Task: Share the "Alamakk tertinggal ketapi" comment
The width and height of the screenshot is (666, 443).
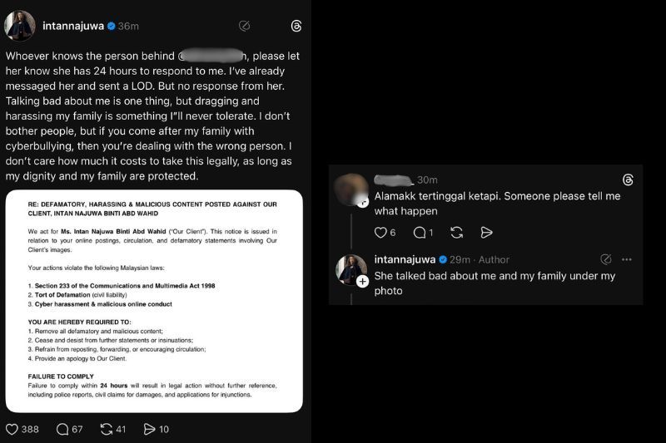Action: pos(487,233)
